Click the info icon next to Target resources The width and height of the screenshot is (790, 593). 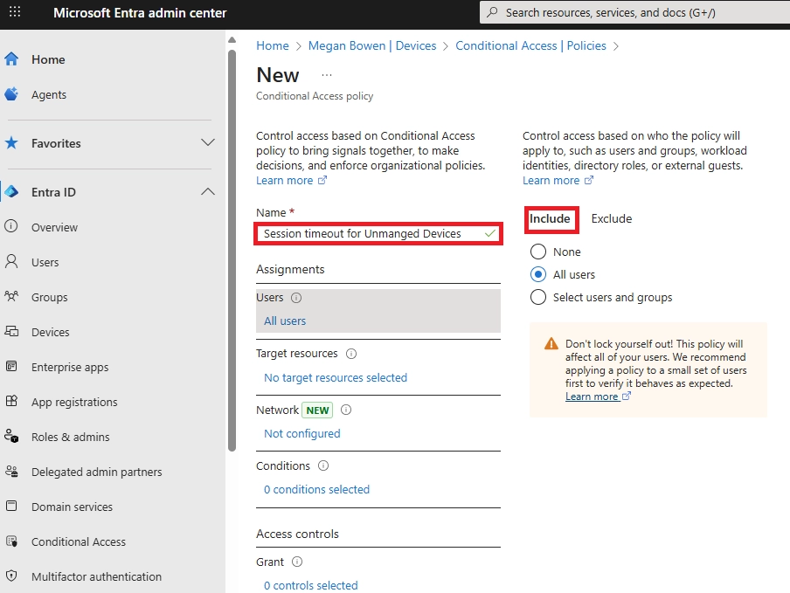coord(351,354)
